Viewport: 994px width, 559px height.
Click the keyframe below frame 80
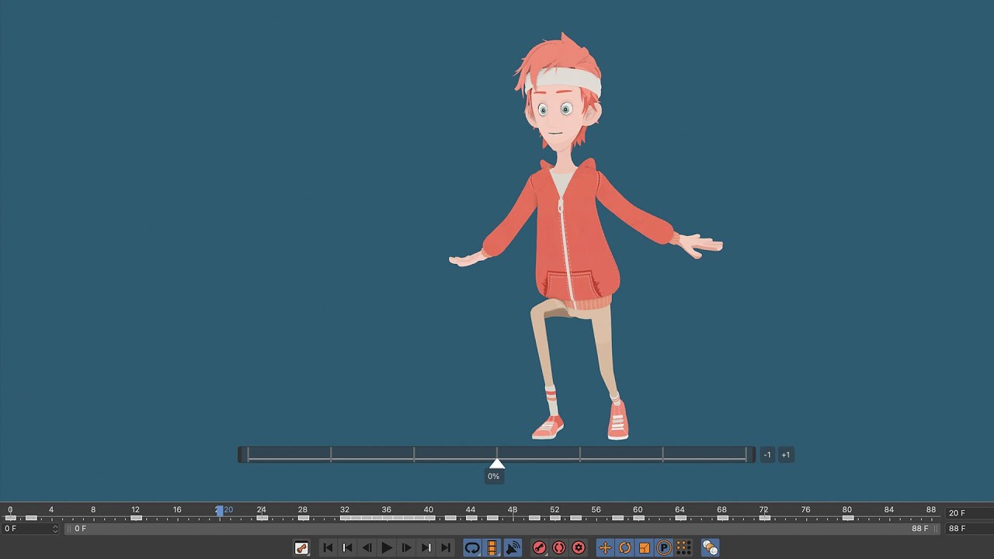click(848, 518)
